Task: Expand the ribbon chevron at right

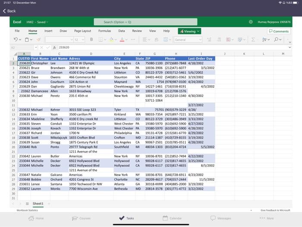Action: coord(290,42)
